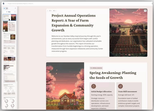Click the Team Skill Assessment icon
Viewport: 154px width, 111px height.
click(x=120, y=86)
